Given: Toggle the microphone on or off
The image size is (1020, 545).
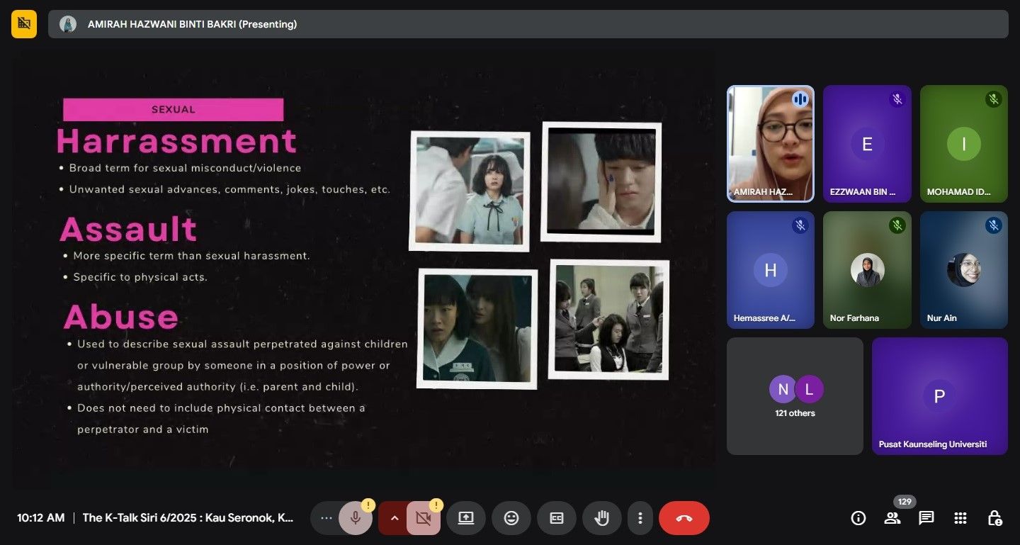Looking at the screenshot, I should click(x=356, y=518).
